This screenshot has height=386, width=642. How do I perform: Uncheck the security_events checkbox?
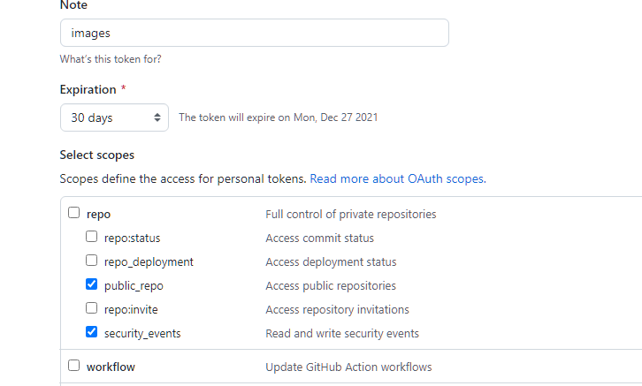(91, 333)
